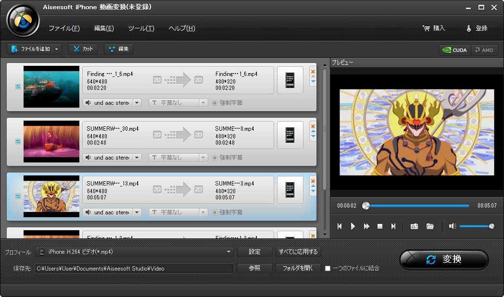Uncheck the Finding_1_6.mp4 file checkbox

click(x=18, y=87)
